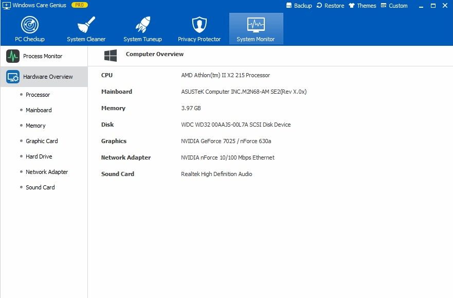
Task: Open Memory details in sidebar
Action: pyautogui.click(x=35, y=126)
